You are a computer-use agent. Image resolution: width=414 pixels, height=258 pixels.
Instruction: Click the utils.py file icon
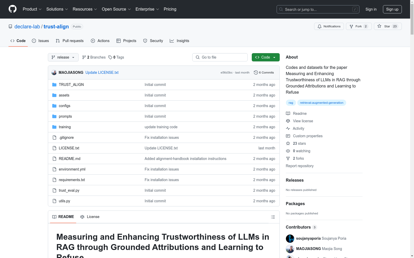[54, 201]
